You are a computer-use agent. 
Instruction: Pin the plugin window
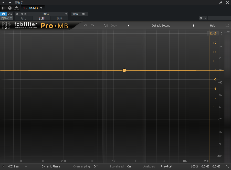coord(220,3)
